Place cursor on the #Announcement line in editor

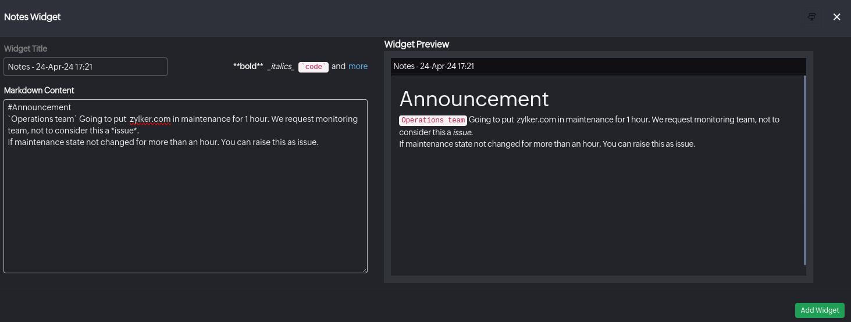pyautogui.click(x=40, y=107)
